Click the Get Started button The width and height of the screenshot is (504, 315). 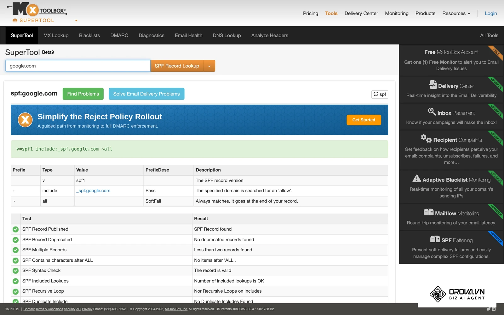tap(364, 120)
